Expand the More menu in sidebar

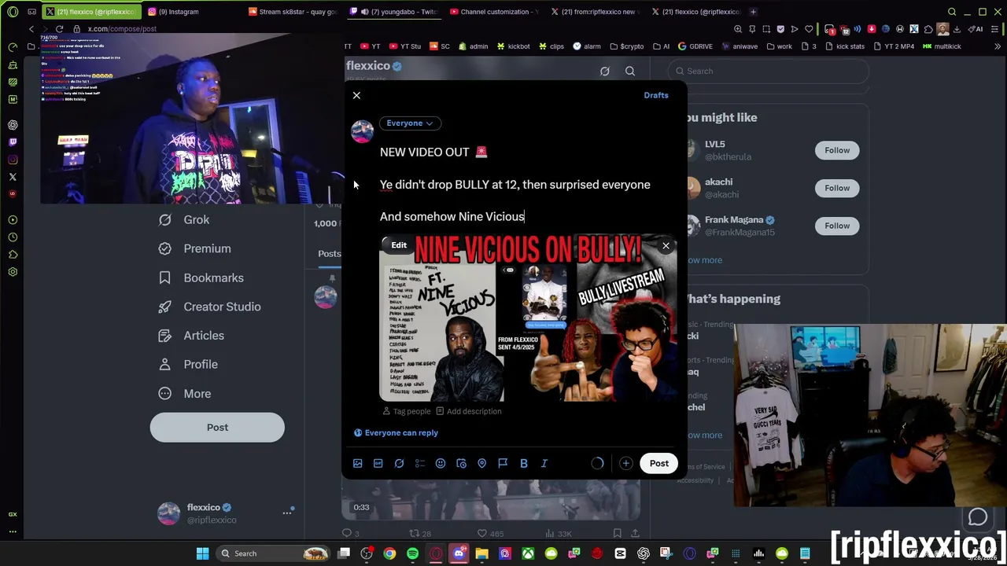pyautogui.click(x=185, y=394)
